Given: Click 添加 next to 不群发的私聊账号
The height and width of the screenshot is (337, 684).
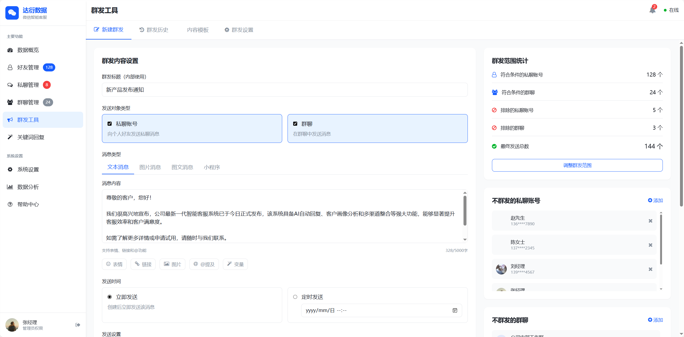Looking at the screenshot, I should coord(655,200).
